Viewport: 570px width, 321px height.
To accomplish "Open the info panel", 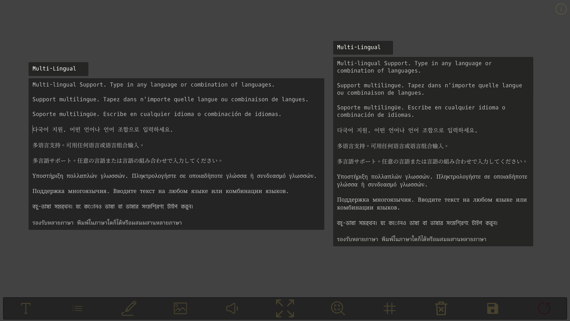I will 561,9.
